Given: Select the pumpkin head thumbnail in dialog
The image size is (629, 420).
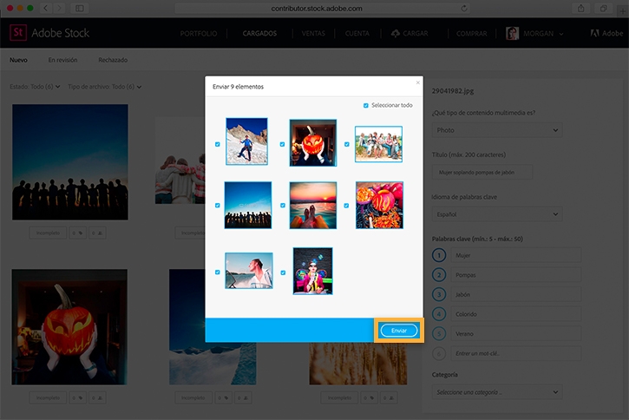Looking at the screenshot, I should click(313, 143).
